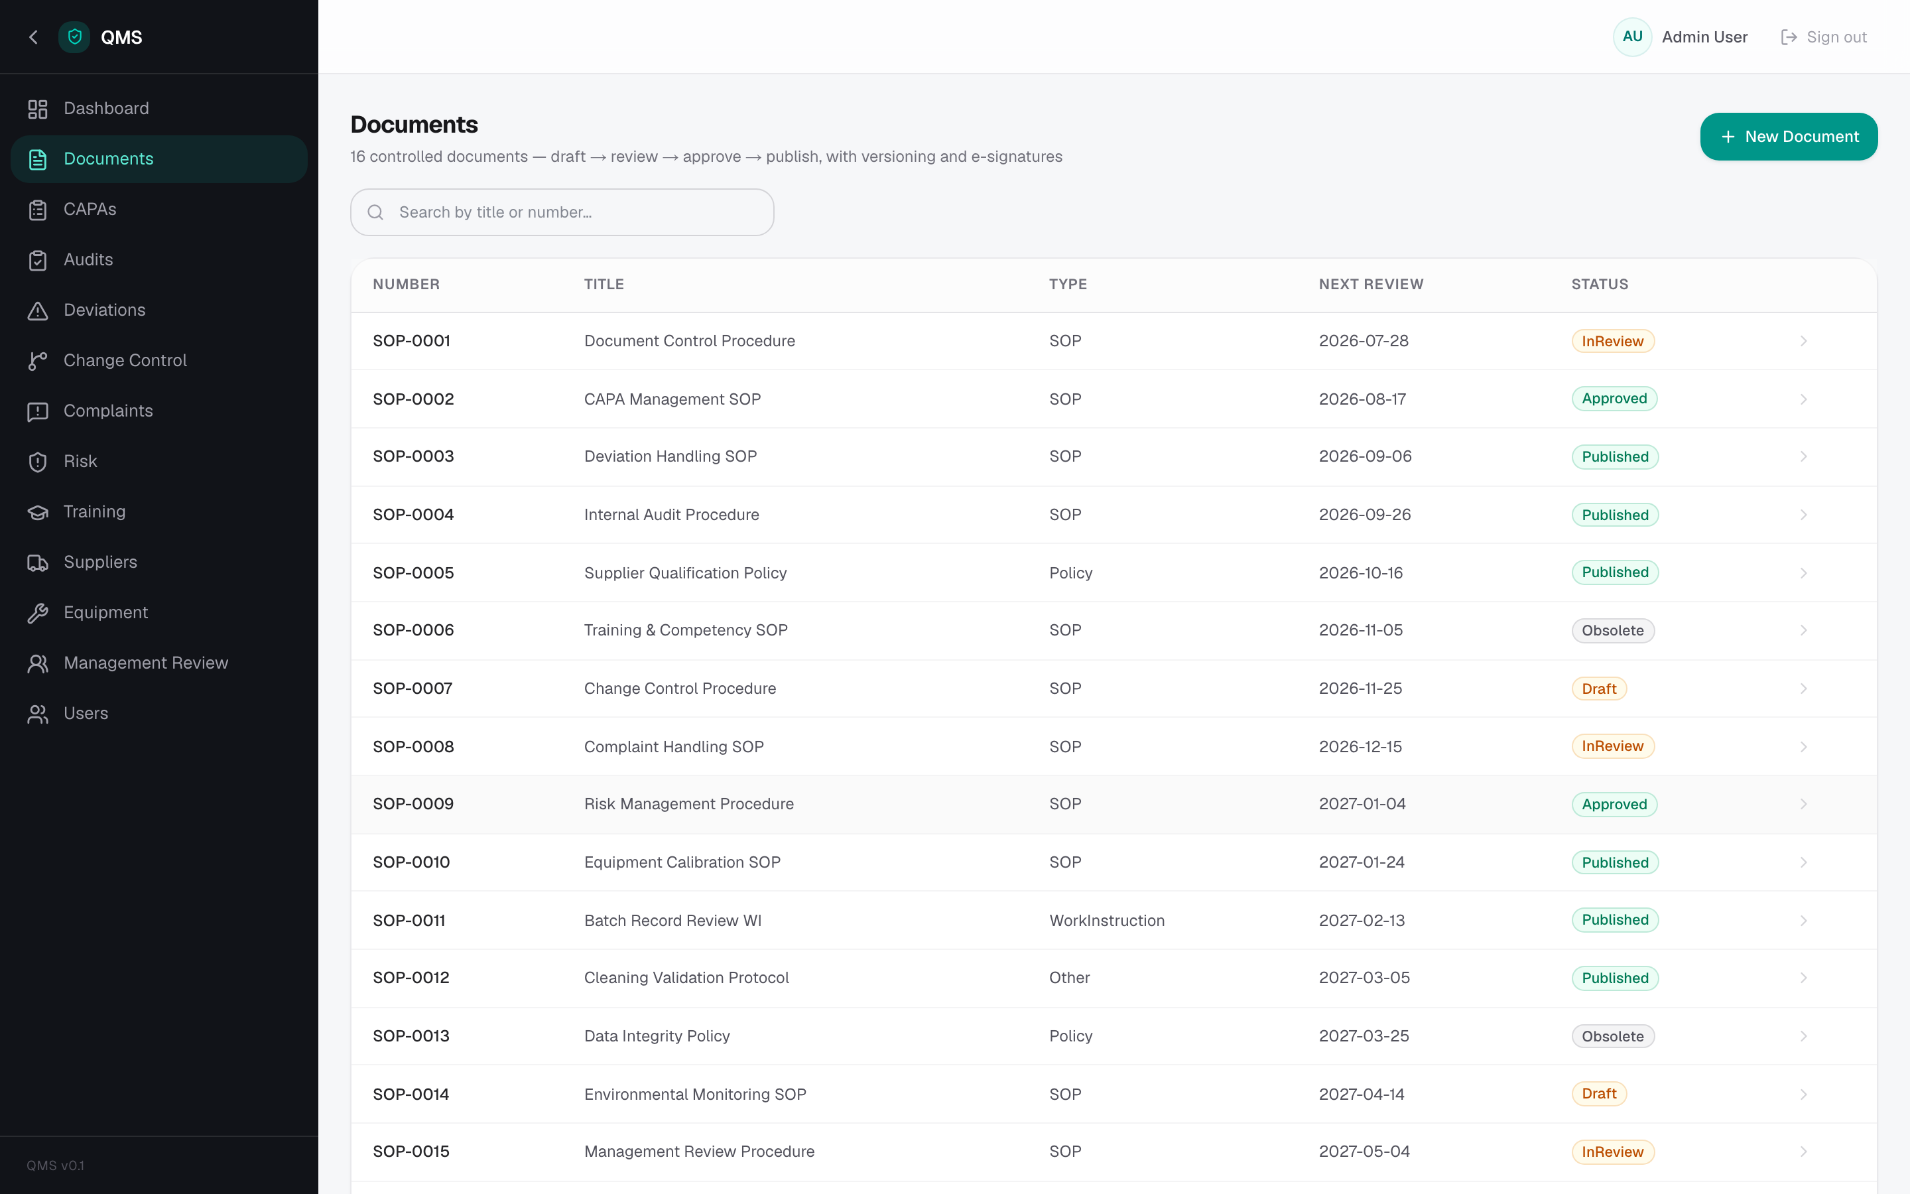Click the Audits clipboard-check icon
This screenshot has width=1910, height=1194.
tap(38, 261)
